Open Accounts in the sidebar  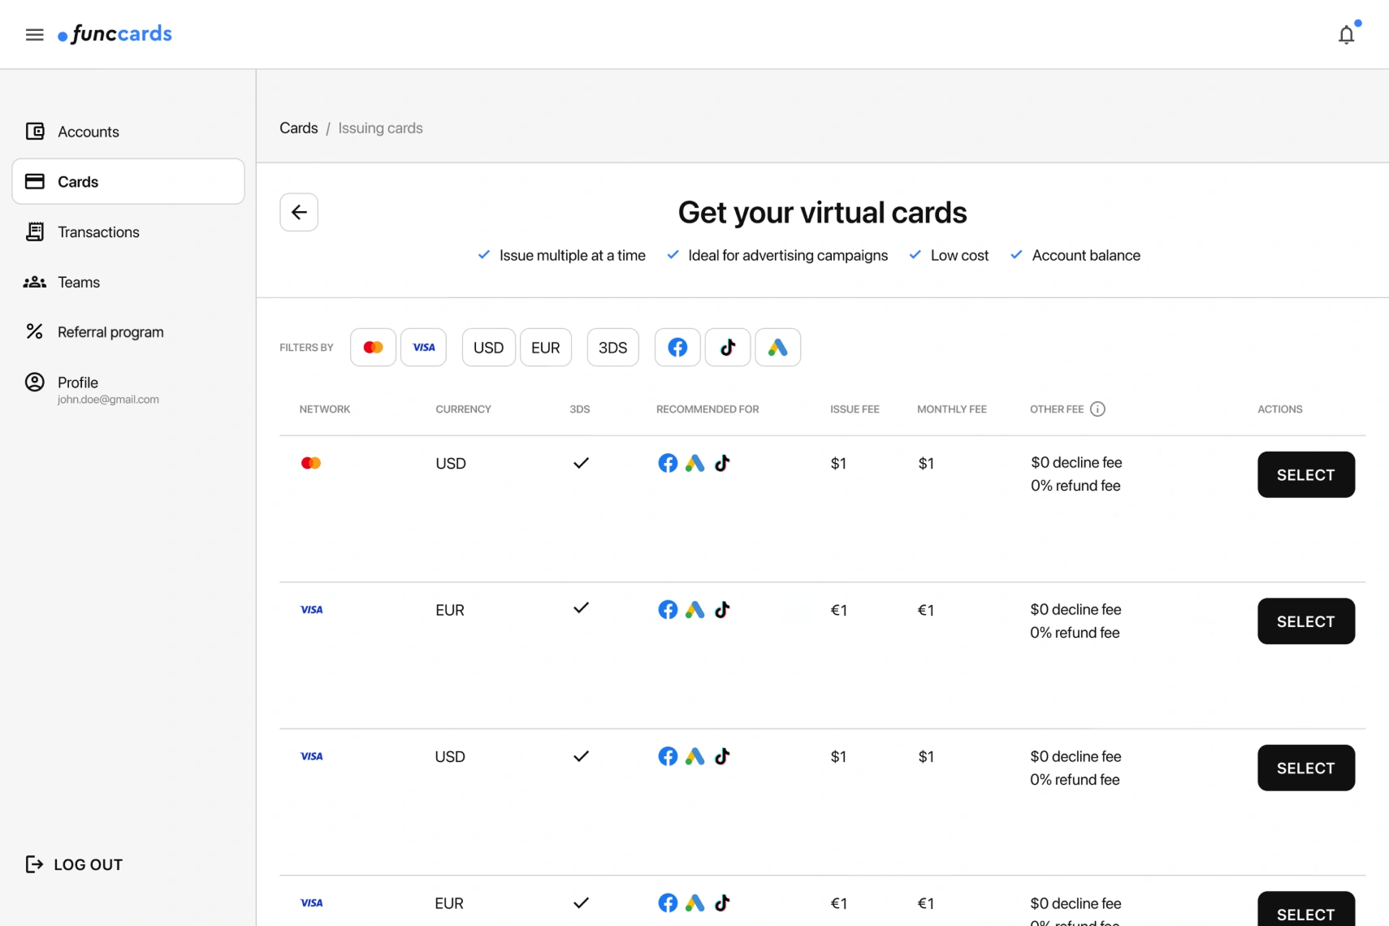pyautogui.click(x=88, y=132)
